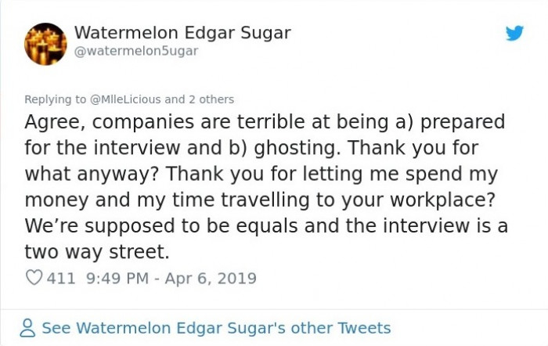Click 'We're supposed to be equals' sentence

pos(161,225)
